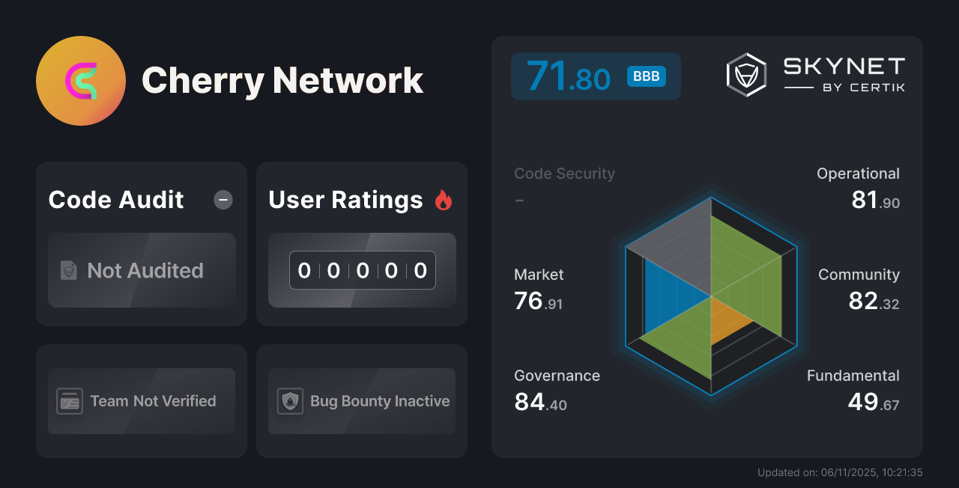Open the Skynet hexagon shield logo
959x488 pixels.
745,73
